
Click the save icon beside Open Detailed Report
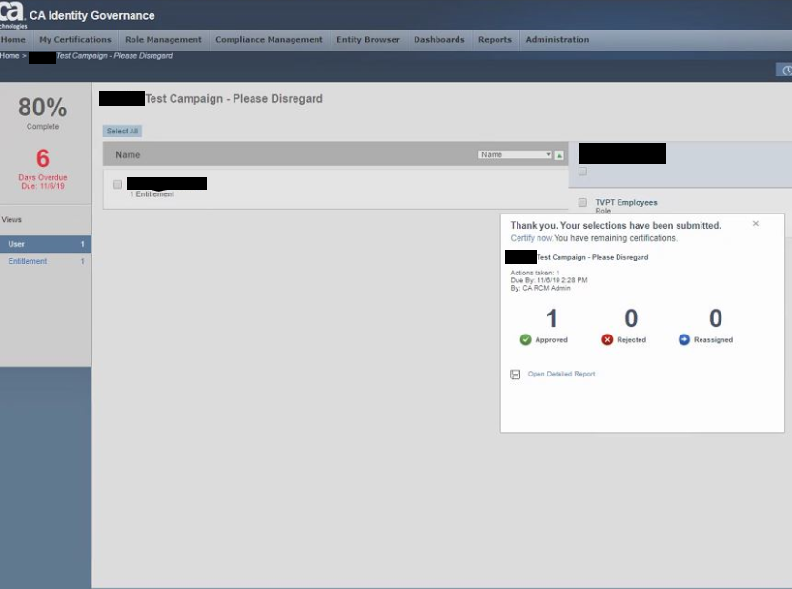point(516,375)
